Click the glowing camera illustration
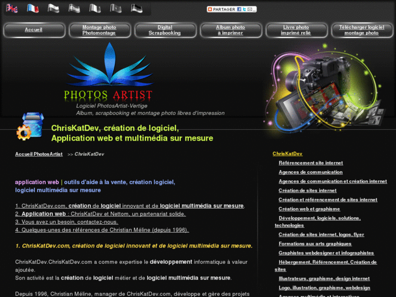396x297 pixels. click(x=325, y=87)
